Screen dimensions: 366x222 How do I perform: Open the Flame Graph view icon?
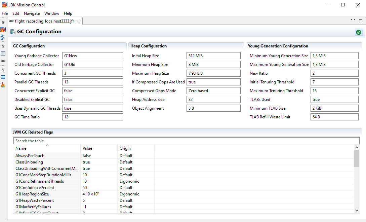tap(3, 85)
